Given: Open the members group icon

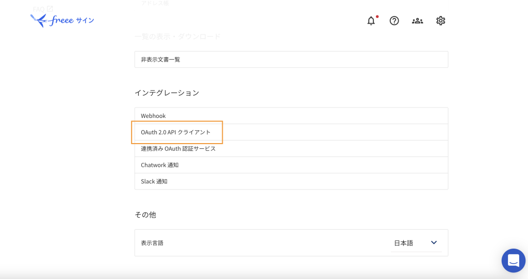Looking at the screenshot, I should pyautogui.click(x=417, y=21).
